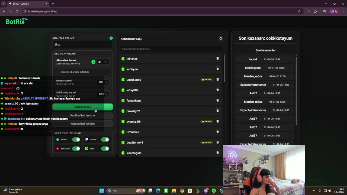Click the 'Son kazanan: cokkkotuyum' heading
The height and width of the screenshot is (195, 347).
(266, 38)
